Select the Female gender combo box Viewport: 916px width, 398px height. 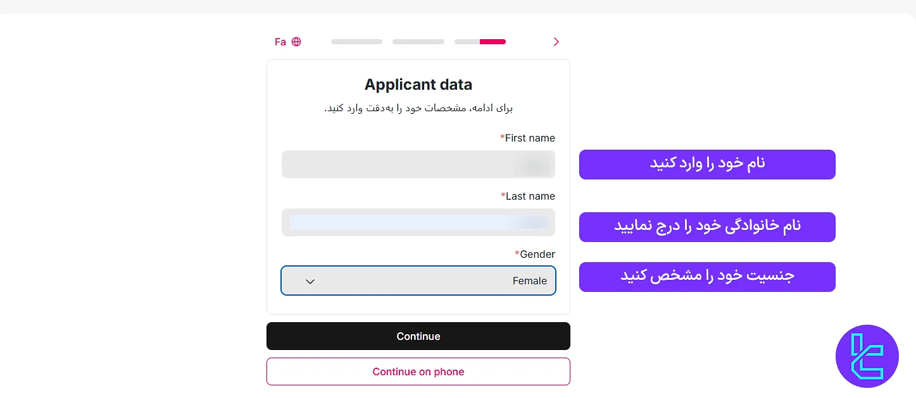(x=418, y=280)
